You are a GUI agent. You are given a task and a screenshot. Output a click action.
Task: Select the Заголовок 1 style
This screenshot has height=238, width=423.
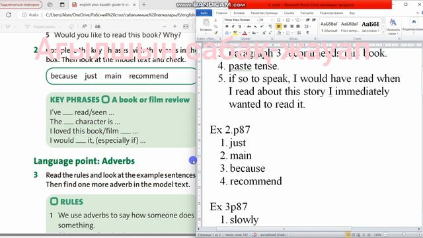coord(370,26)
